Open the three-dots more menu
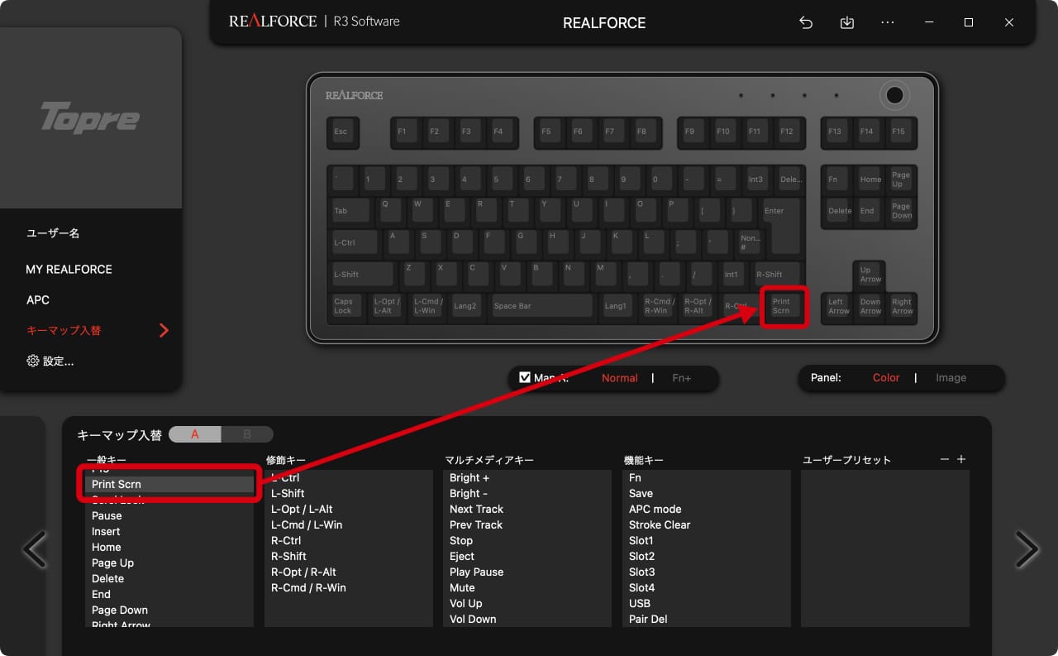The height and width of the screenshot is (656, 1058). (888, 23)
